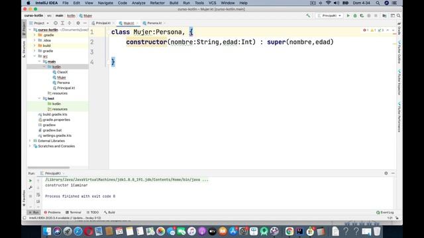Toggle Project tool window stripe button
Viewport: 424px width, 238px height.
pyautogui.click(x=24, y=28)
